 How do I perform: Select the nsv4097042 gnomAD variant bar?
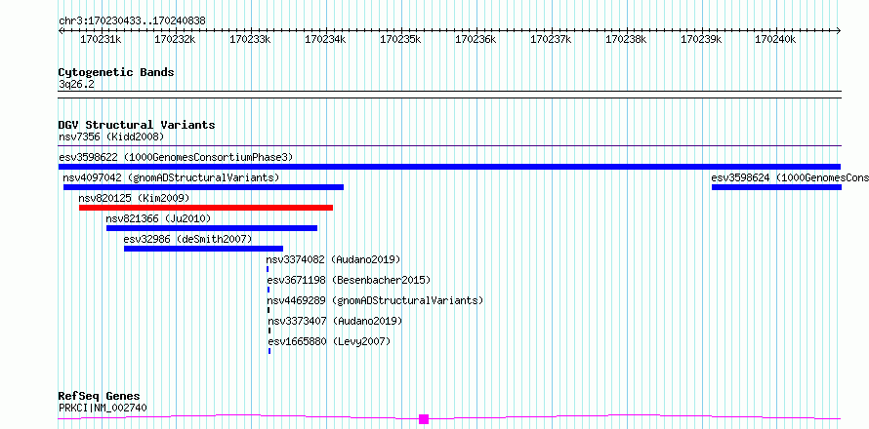pos(203,187)
